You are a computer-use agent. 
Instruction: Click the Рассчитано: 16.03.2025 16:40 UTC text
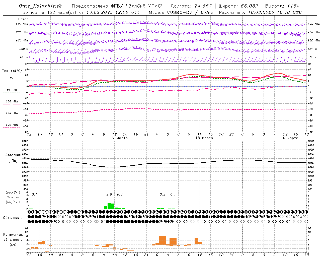tap(260, 12)
